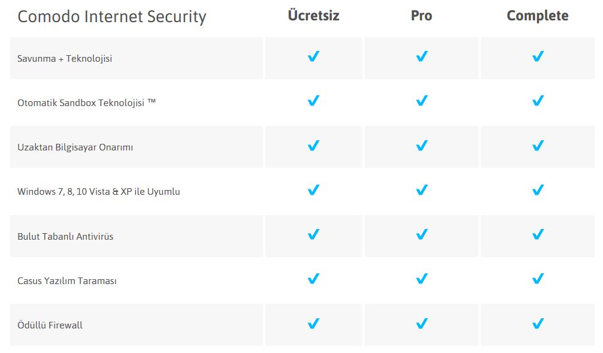Click the Otomatik Sandbox Teknolojisi feature label
This screenshot has height=353, width=603.
tap(86, 102)
